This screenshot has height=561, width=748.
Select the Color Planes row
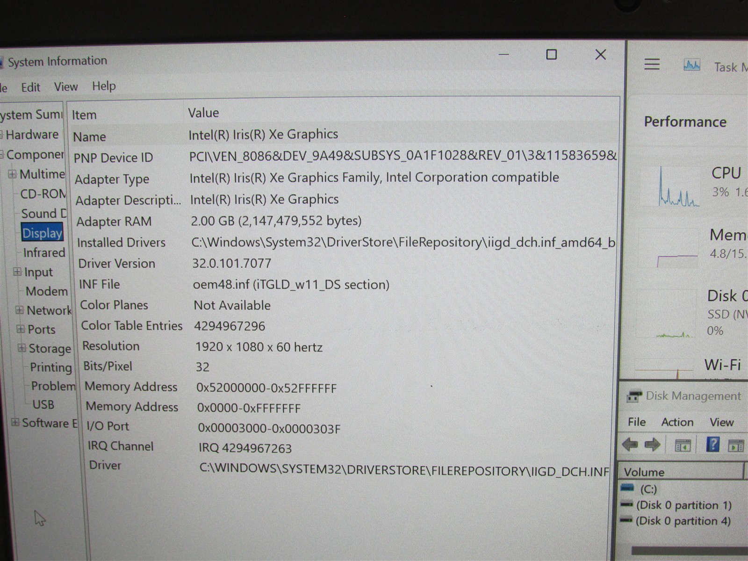click(x=348, y=305)
